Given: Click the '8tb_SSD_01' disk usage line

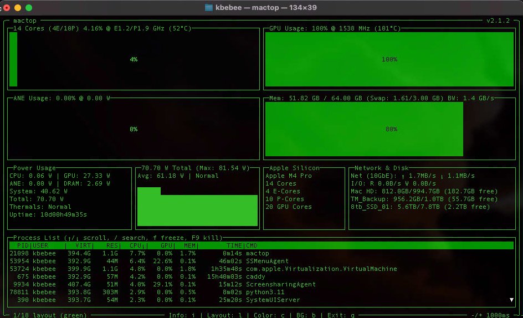Looking at the screenshot, I should pos(421,207).
